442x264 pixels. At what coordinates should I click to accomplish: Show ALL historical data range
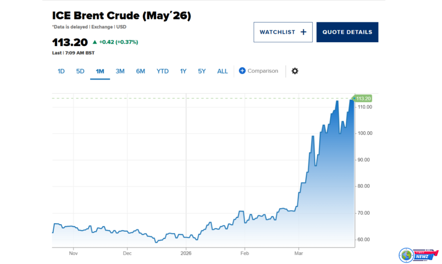click(222, 71)
